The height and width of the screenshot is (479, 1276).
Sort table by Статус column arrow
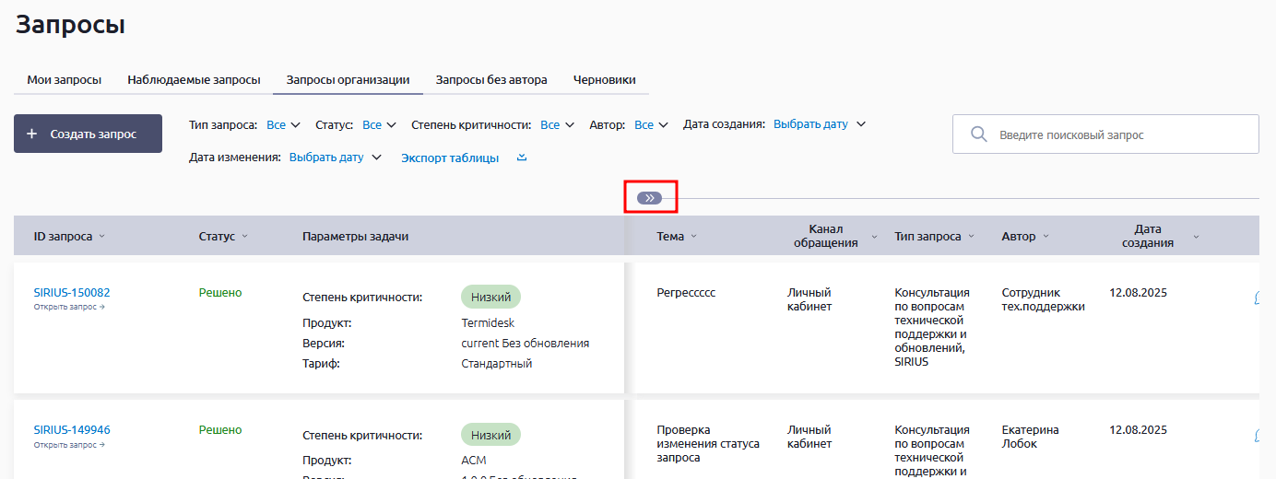tap(245, 237)
